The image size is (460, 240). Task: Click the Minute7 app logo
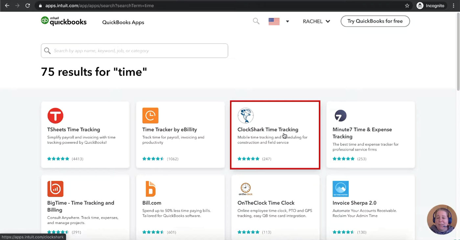(340, 115)
